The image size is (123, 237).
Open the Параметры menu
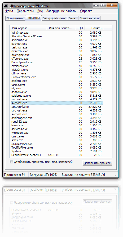[25, 11]
